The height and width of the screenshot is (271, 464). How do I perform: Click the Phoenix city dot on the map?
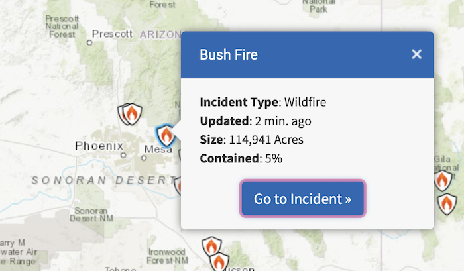click(123, 155)
